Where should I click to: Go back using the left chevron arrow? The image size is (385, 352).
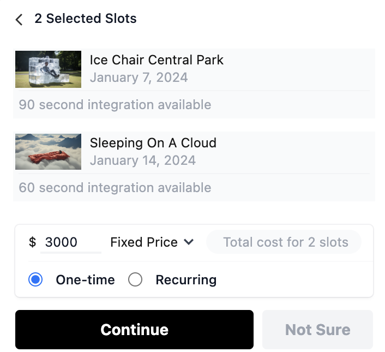tap(19, 20)
